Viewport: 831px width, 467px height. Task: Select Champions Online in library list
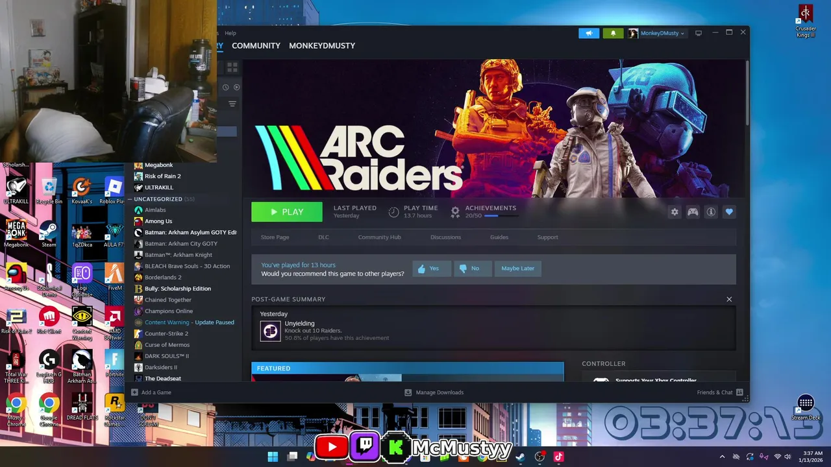coord(168,311)
